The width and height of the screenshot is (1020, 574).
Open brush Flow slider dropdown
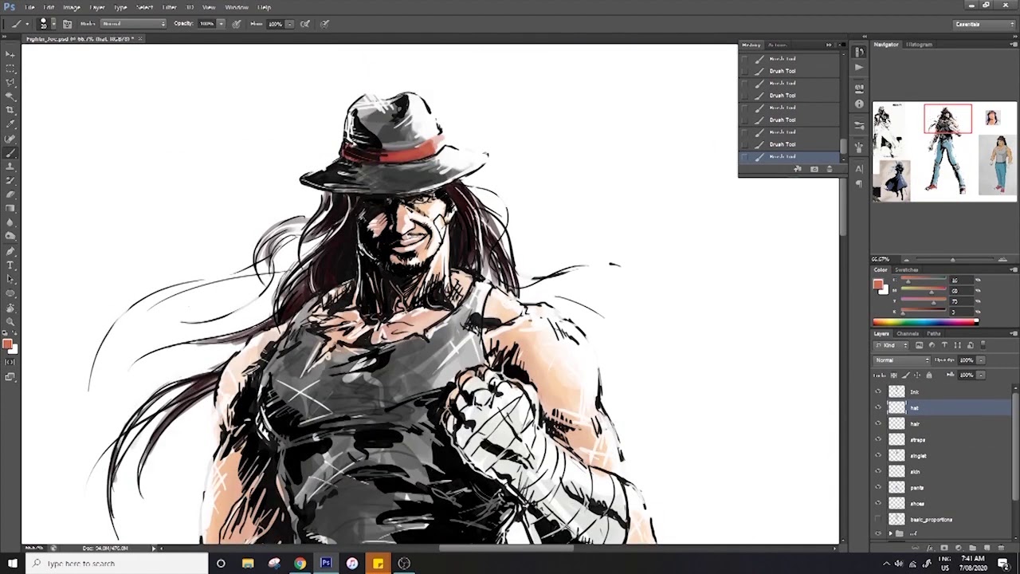(x=288, y=24)
